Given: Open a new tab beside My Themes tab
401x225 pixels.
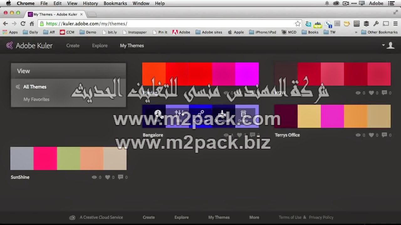Looking at the screenshot, I should pos(91,14).
